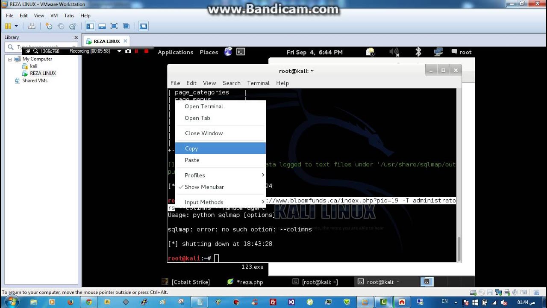Choose Copy in context menu
This screenshot has height=308, width=547.
221,148
